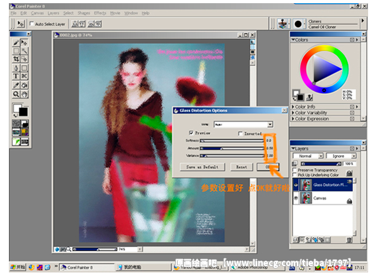The image size is (377, 275).
Task: Click the layer composite depth icon
Action: 294,164
